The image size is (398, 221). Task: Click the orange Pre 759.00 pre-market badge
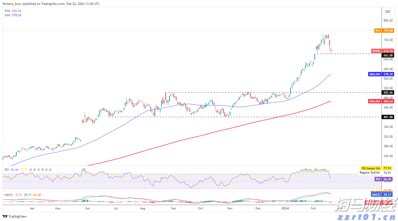pyautogui.click(x=384, y=30)
